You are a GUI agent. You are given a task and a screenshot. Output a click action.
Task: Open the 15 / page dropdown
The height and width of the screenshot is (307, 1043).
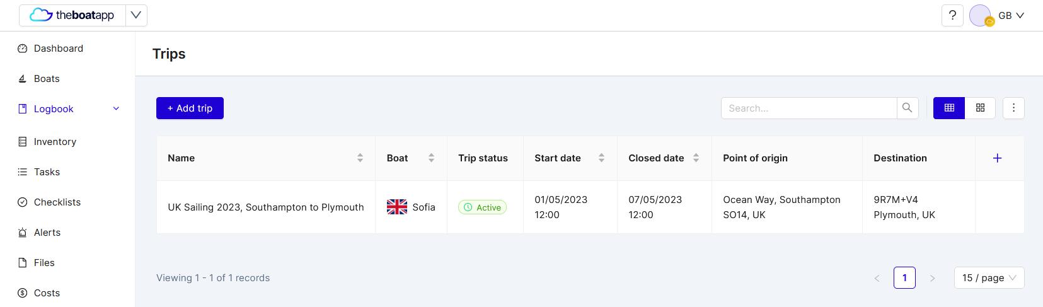(x=989, y=278)
